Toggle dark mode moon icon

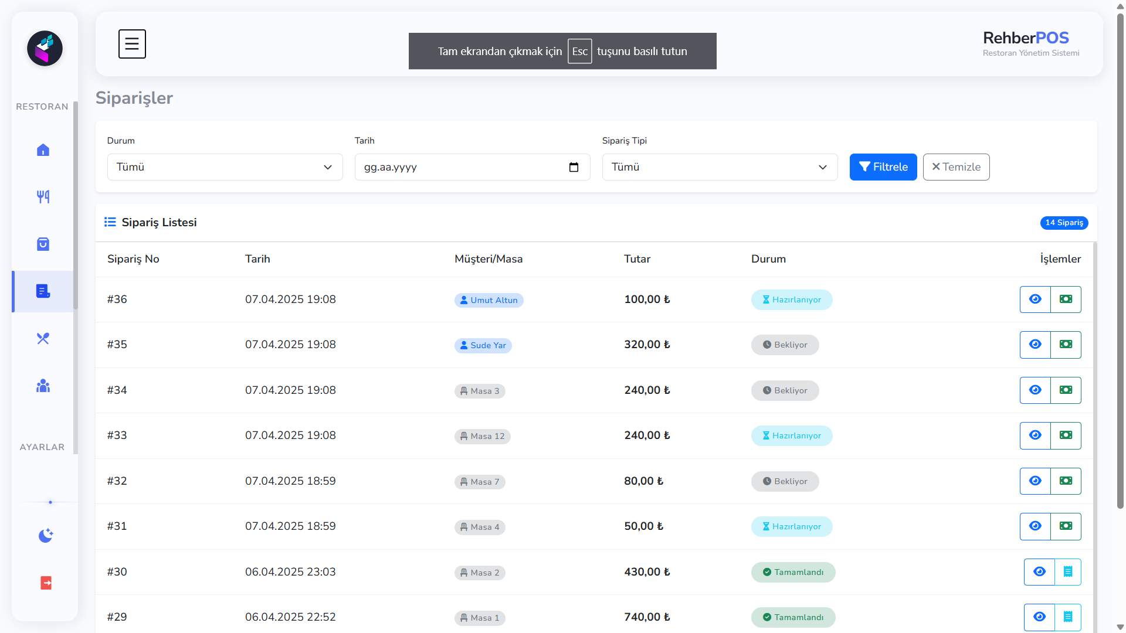(x=46, y=535)
